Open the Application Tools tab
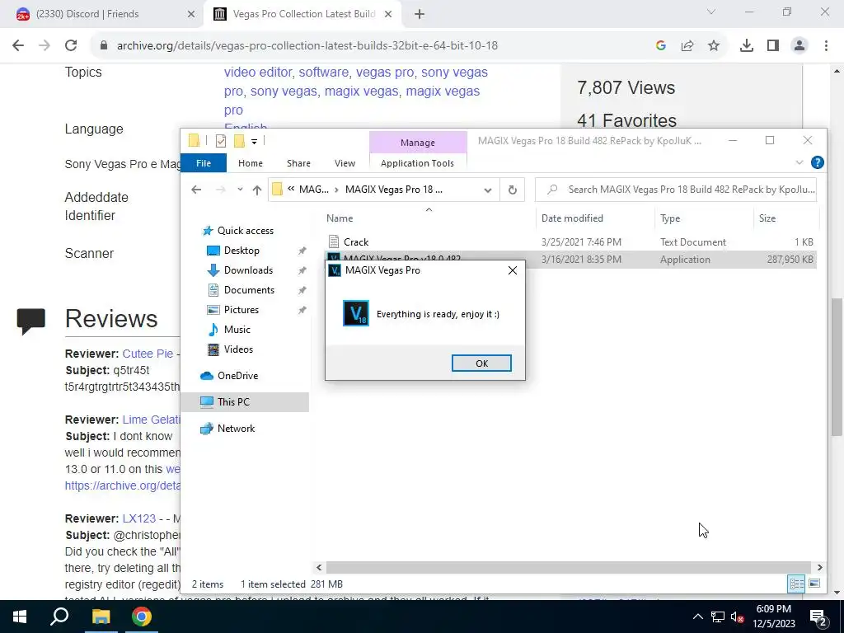 click(417, 163)
